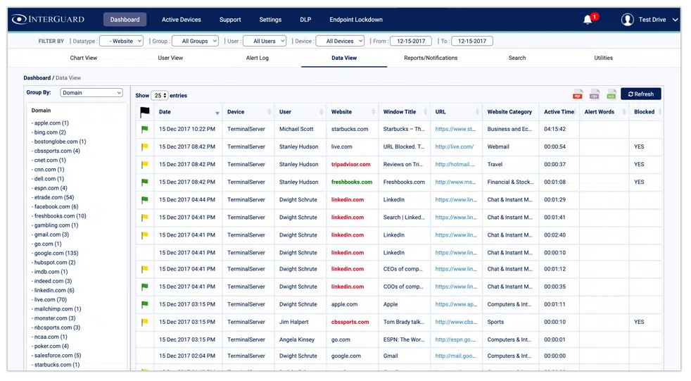Open Endpoint Lockdown in top navigation
The height and width of the screenshot is (381, 691).
pyautogui.click(x=356, y=20)
